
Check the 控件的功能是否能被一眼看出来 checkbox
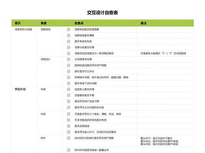(x=69, y=150)
